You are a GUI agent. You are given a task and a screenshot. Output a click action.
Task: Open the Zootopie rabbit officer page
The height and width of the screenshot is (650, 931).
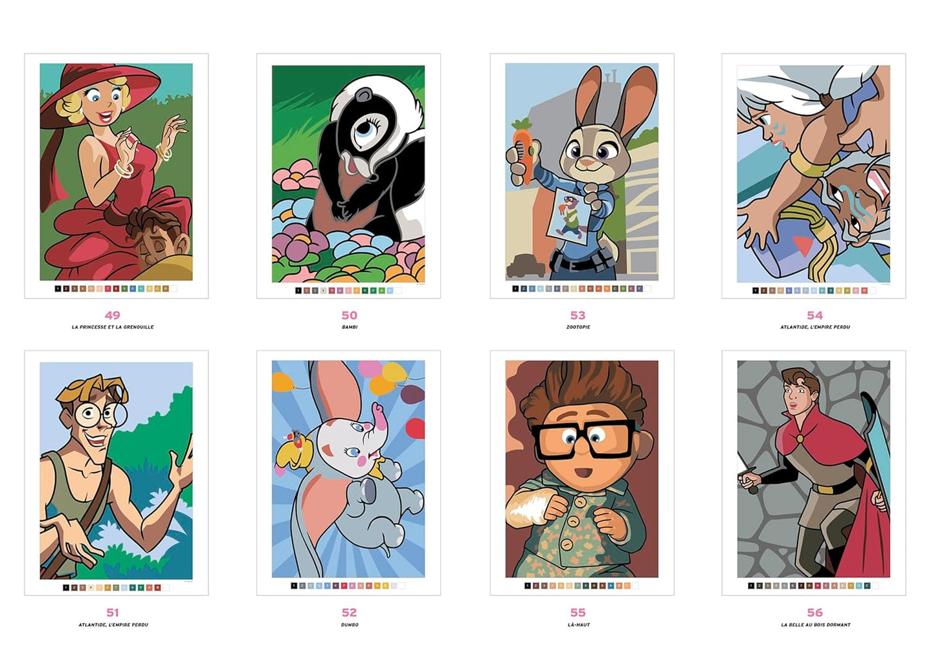[582, 172]
